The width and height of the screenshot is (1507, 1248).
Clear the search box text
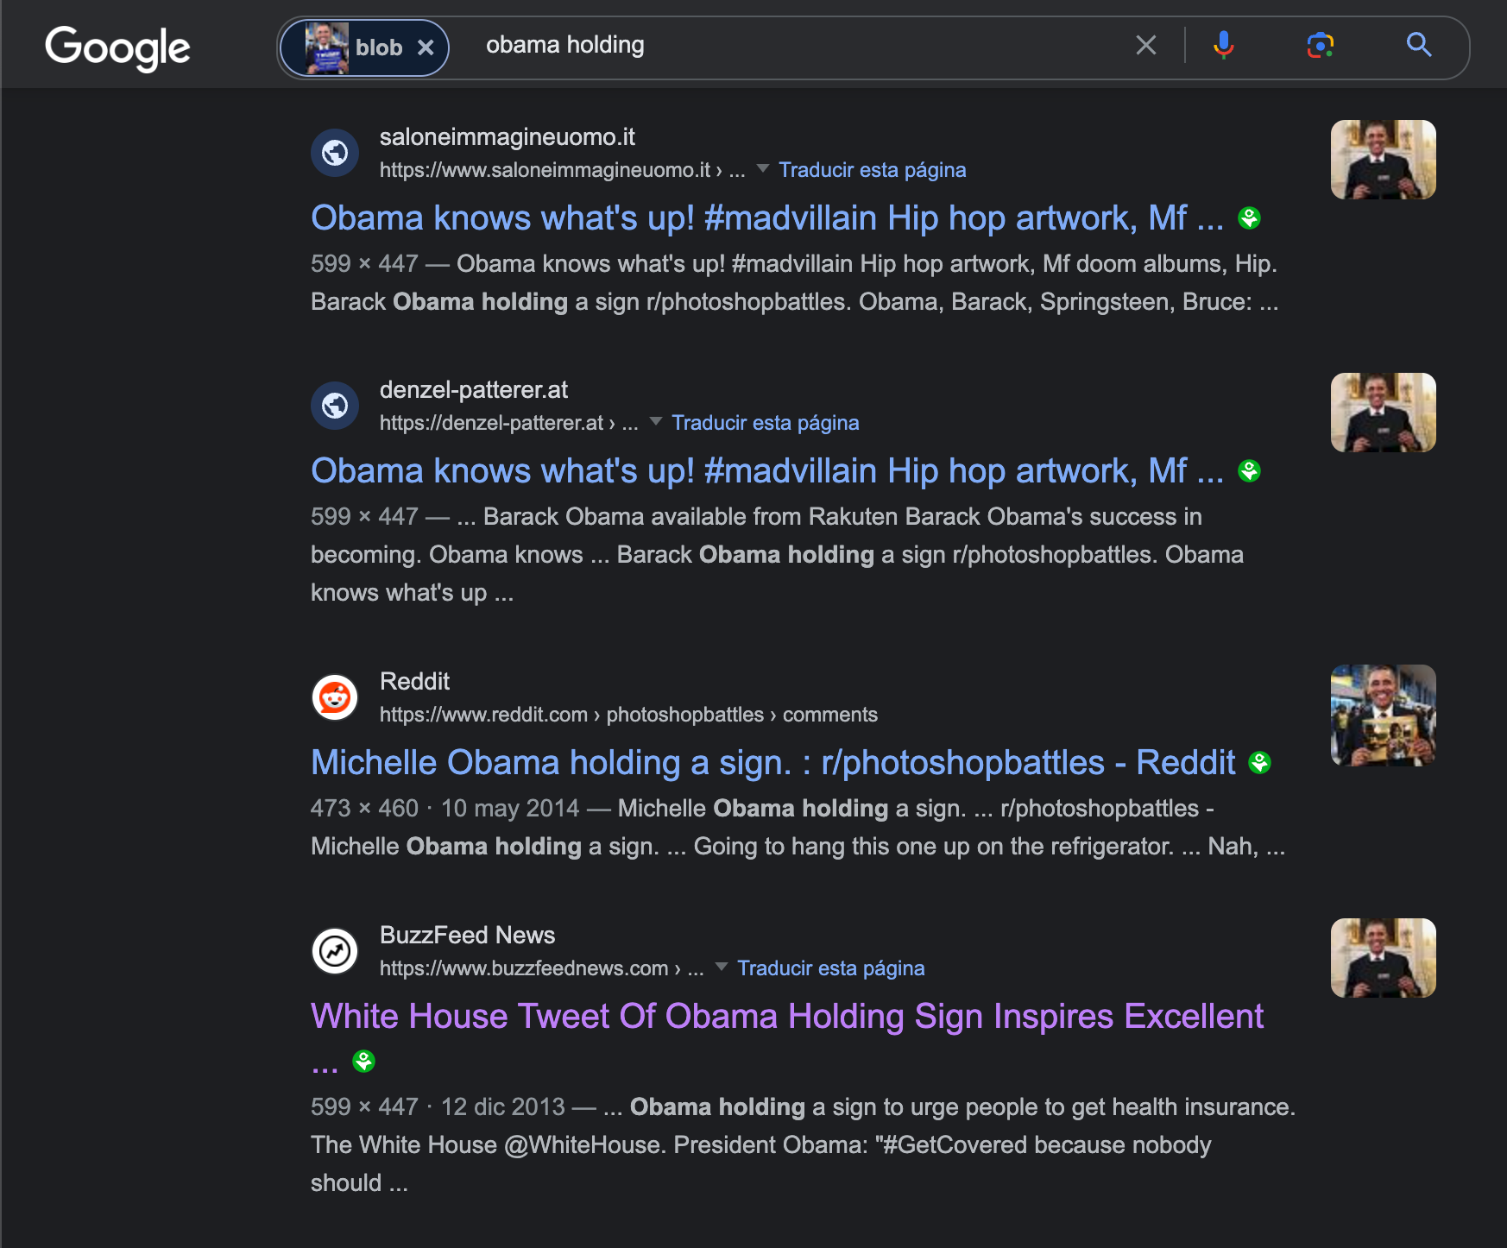(1145, 45)
